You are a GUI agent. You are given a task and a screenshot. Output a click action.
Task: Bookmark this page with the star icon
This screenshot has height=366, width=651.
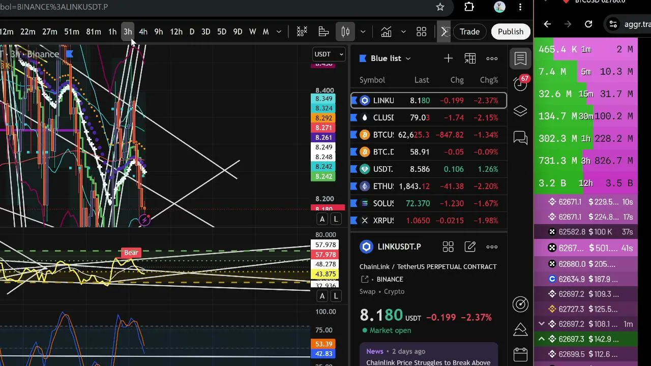point(440,7)
